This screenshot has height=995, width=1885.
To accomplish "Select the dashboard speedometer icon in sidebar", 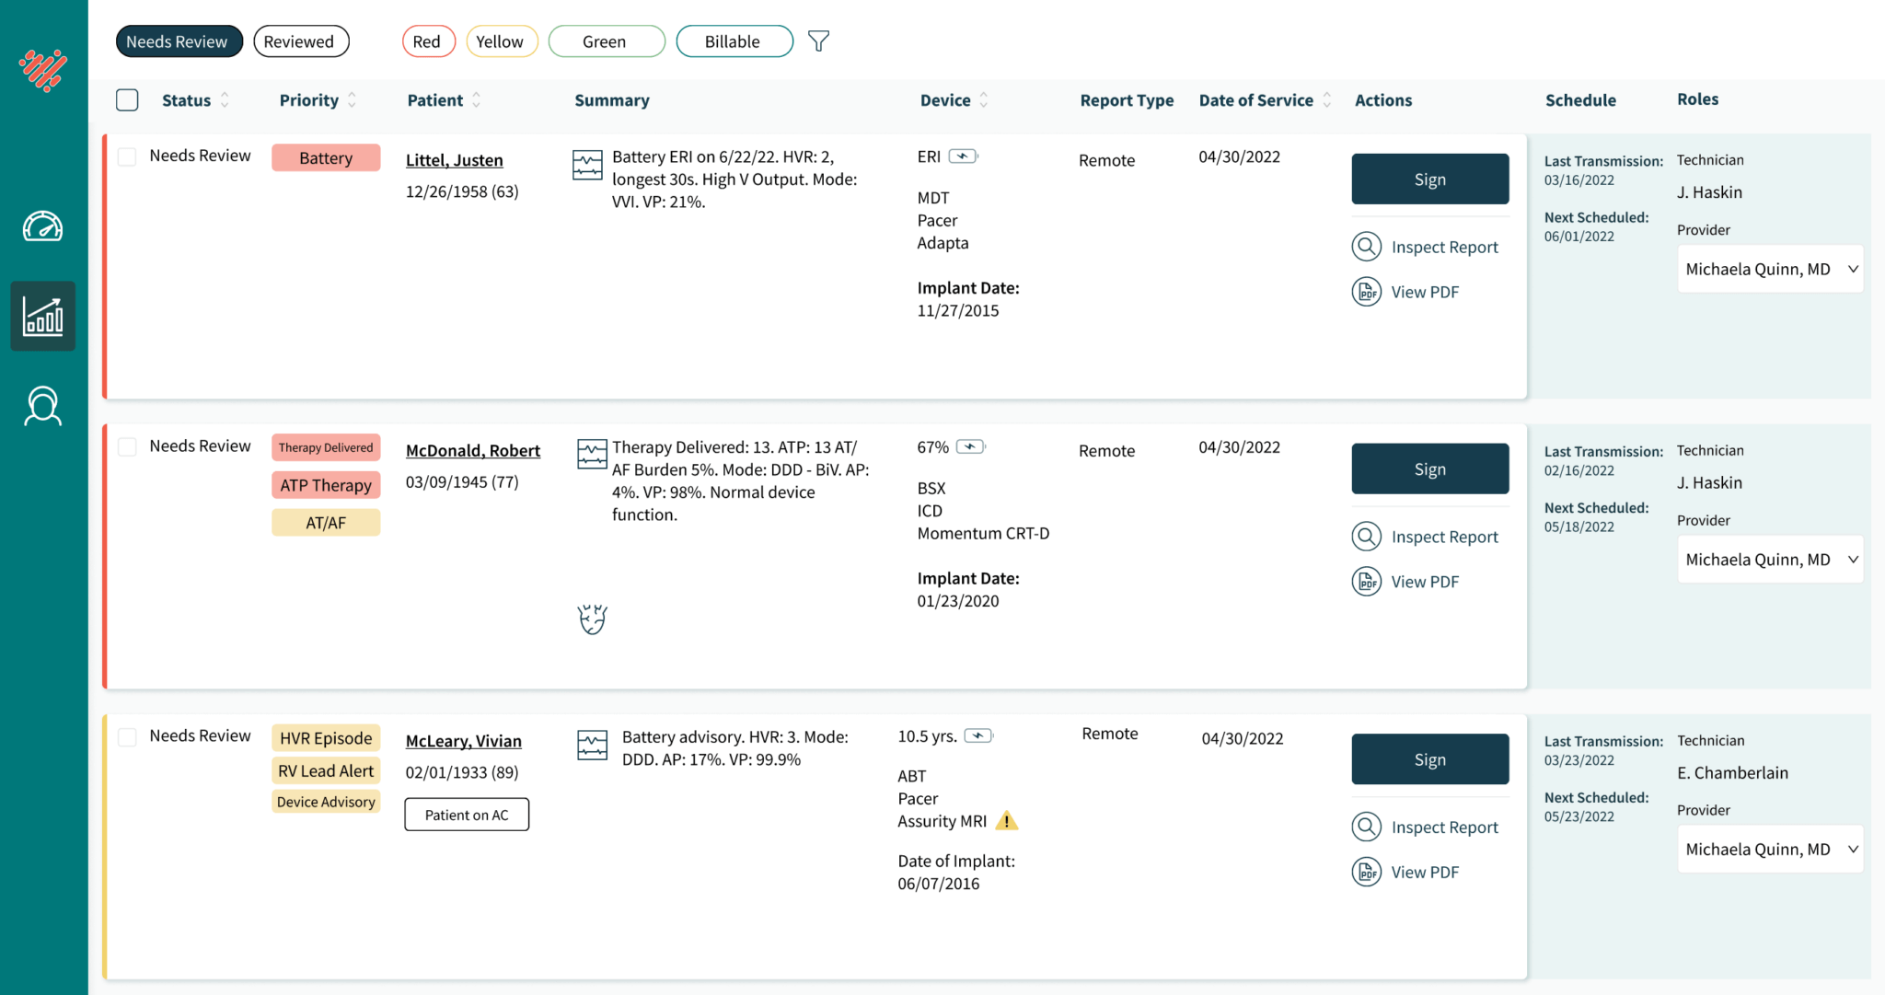I will click(43, 226).
